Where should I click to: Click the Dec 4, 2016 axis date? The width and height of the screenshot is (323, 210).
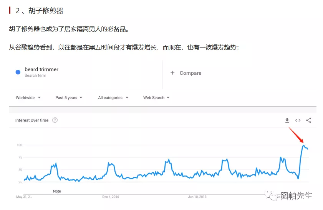tap(111, 197)
